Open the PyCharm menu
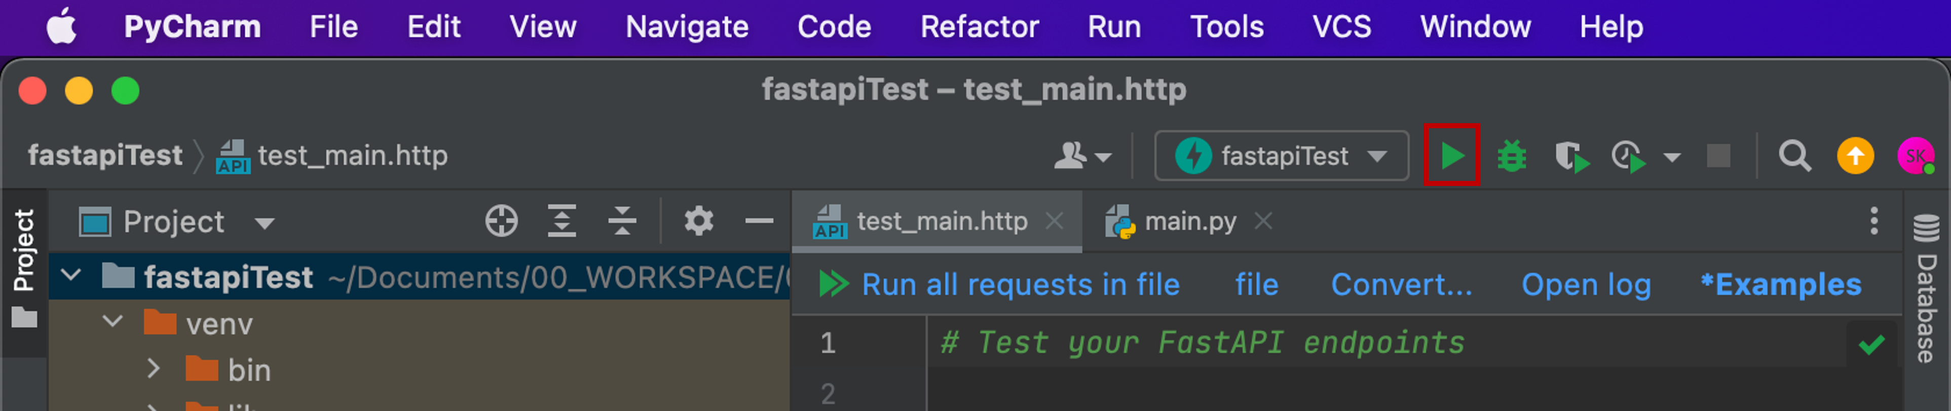Viewport: 1951px width, 411px height. (193, 26)
